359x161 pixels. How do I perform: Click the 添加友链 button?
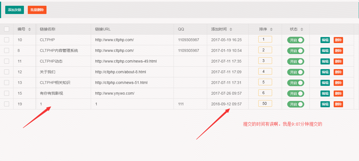15,10
